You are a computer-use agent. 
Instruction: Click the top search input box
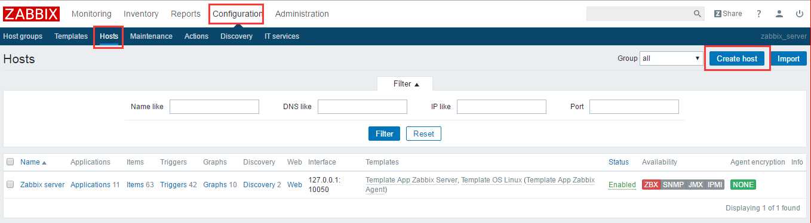[639, 14]
